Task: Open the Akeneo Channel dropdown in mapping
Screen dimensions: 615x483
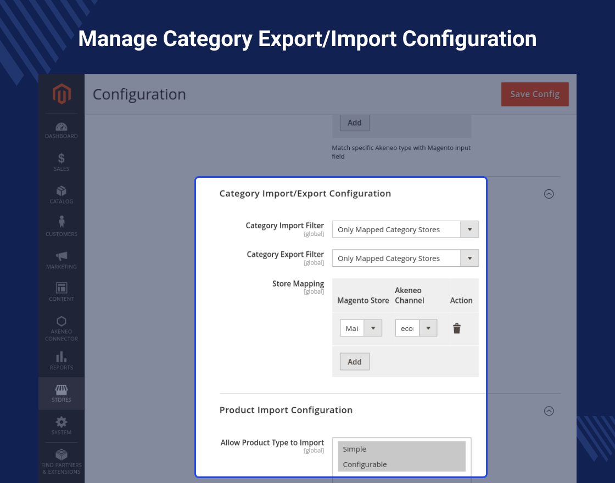Action: pos(416,328)
